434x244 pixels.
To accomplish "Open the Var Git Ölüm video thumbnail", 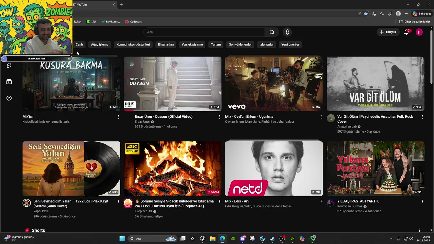I will click(x=375, y=84).
